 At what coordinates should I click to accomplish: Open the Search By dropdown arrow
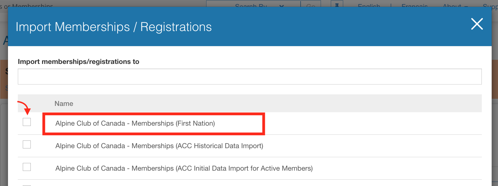[x=282, y=5]
